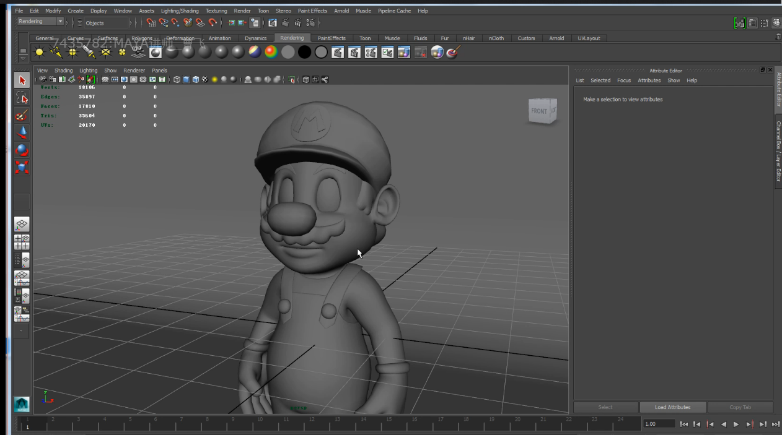782x435 pixels.
Task: Click the play forward playback button
Action: pyautogui.click(x=736, y=424)
